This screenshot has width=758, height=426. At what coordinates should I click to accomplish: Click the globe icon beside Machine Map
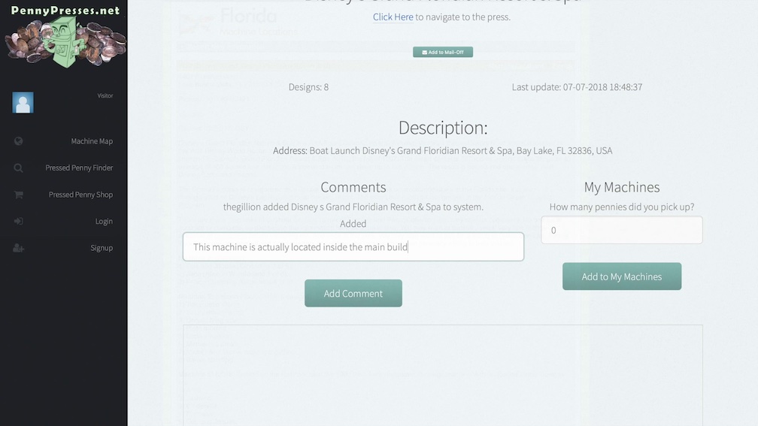(x=18, y=141)
